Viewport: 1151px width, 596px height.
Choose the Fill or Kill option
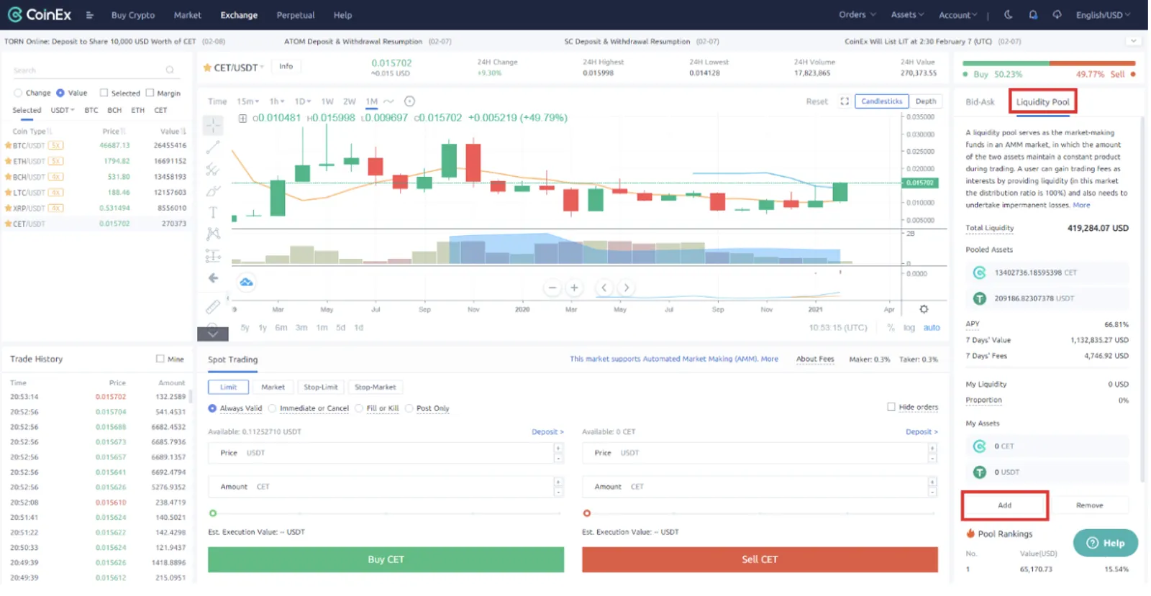(x=359, y=408)
